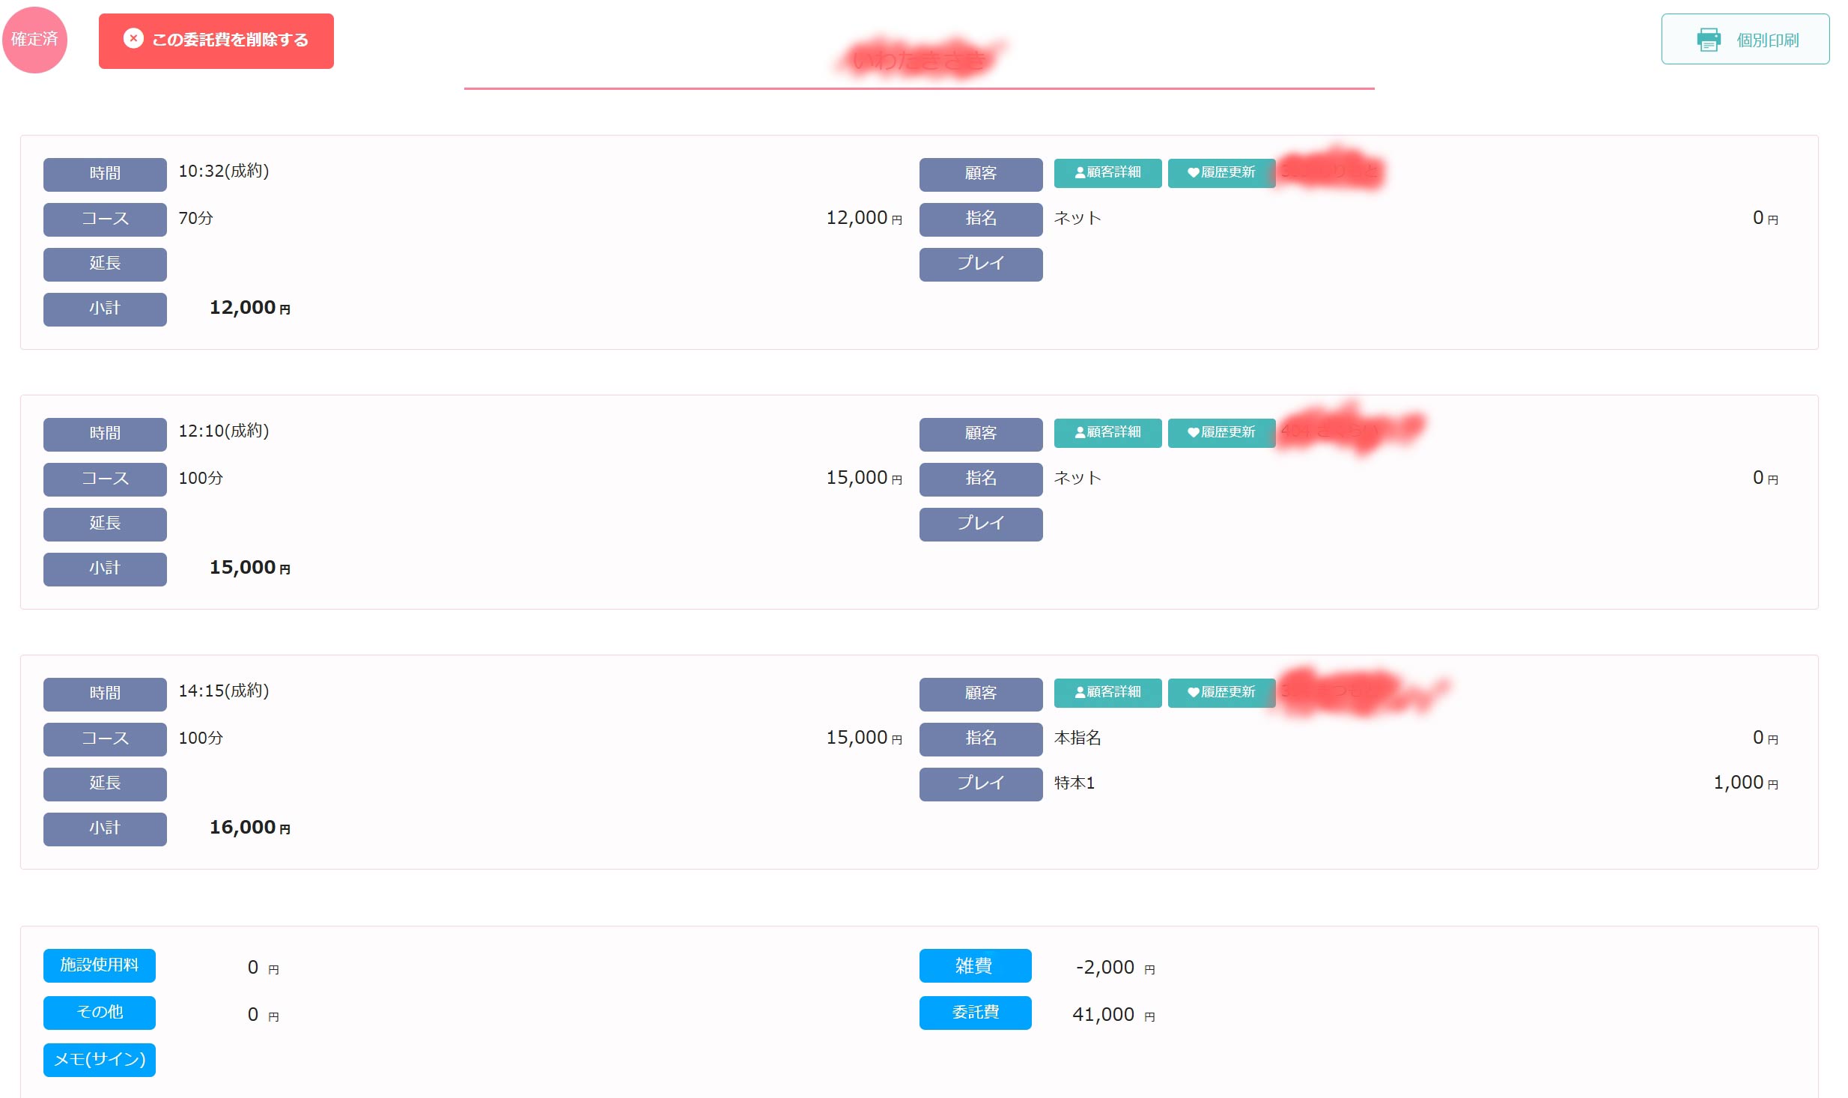Screen dimensions: 1848x1098
Task: Delete this fee via この委託費を削除する
Action: (x=216, y=40)
